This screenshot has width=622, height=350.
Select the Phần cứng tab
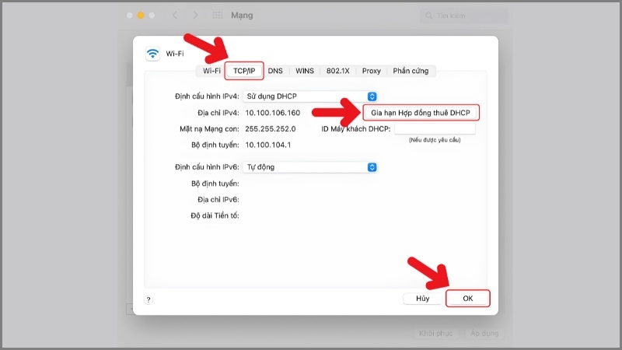(x=411, y=71)
